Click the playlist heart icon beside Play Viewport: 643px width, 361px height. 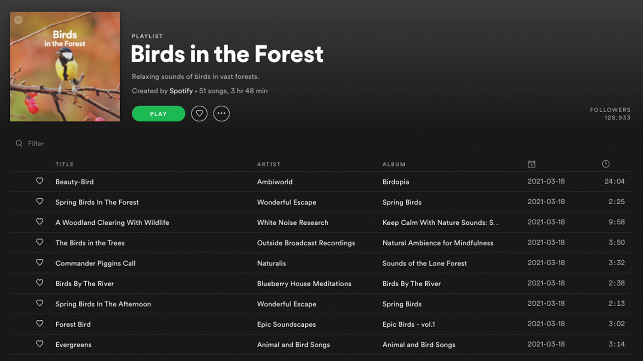pyautogui.click(x=199, y=114)
